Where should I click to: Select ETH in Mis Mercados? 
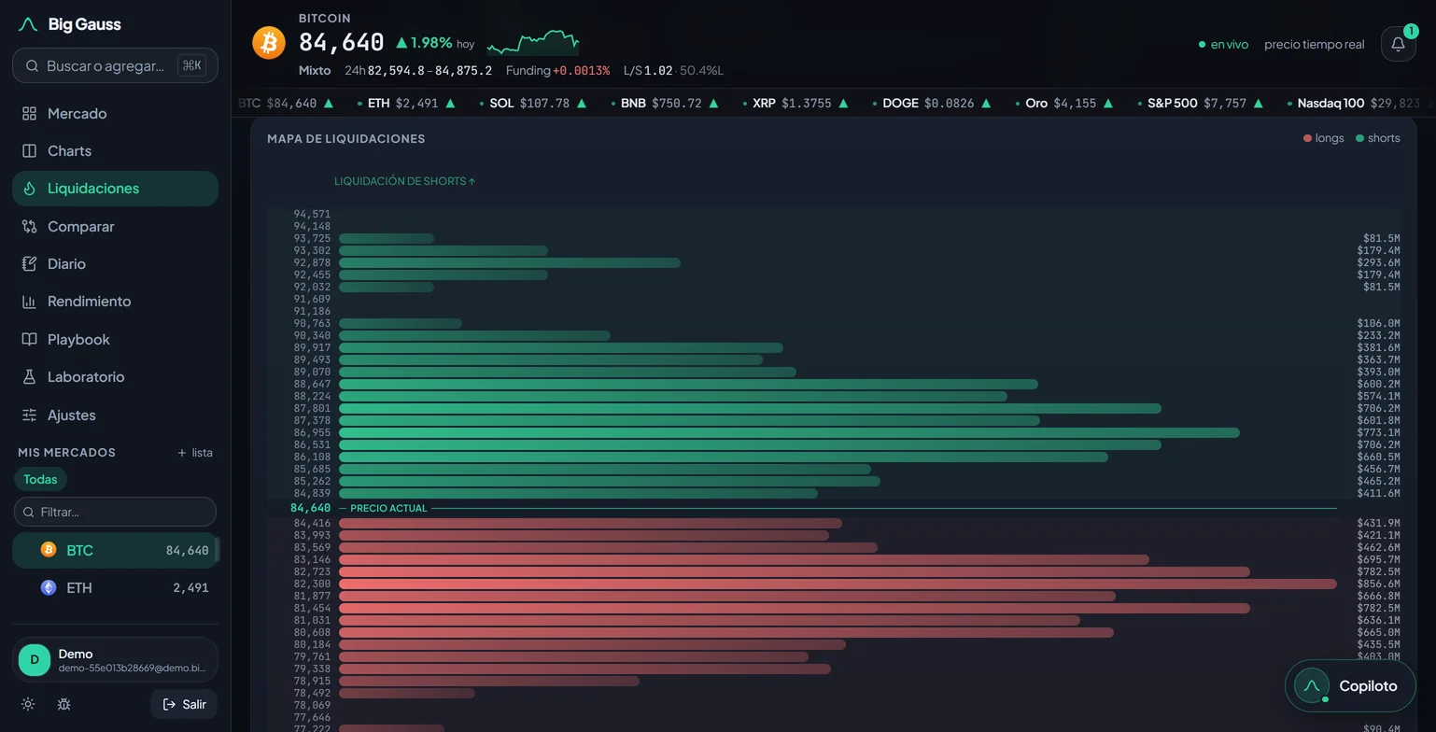click(x=115, y=587)
